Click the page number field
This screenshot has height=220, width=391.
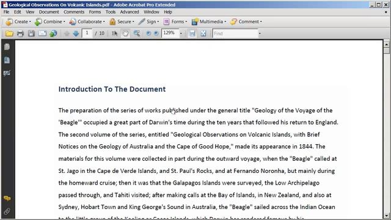click(87, 33)
